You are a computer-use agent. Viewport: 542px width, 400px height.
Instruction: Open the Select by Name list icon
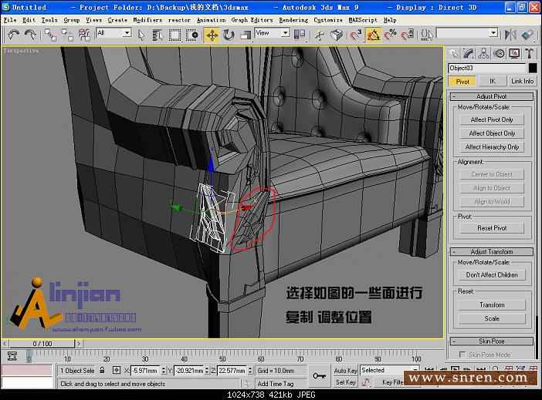(158, 35)
